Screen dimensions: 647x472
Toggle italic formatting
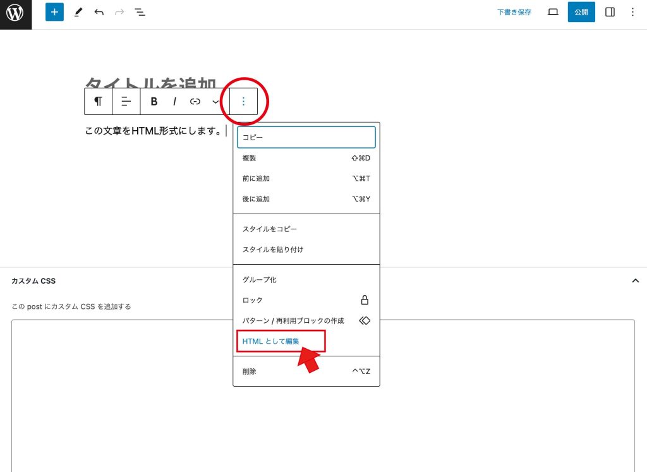[x=174, y=101]
